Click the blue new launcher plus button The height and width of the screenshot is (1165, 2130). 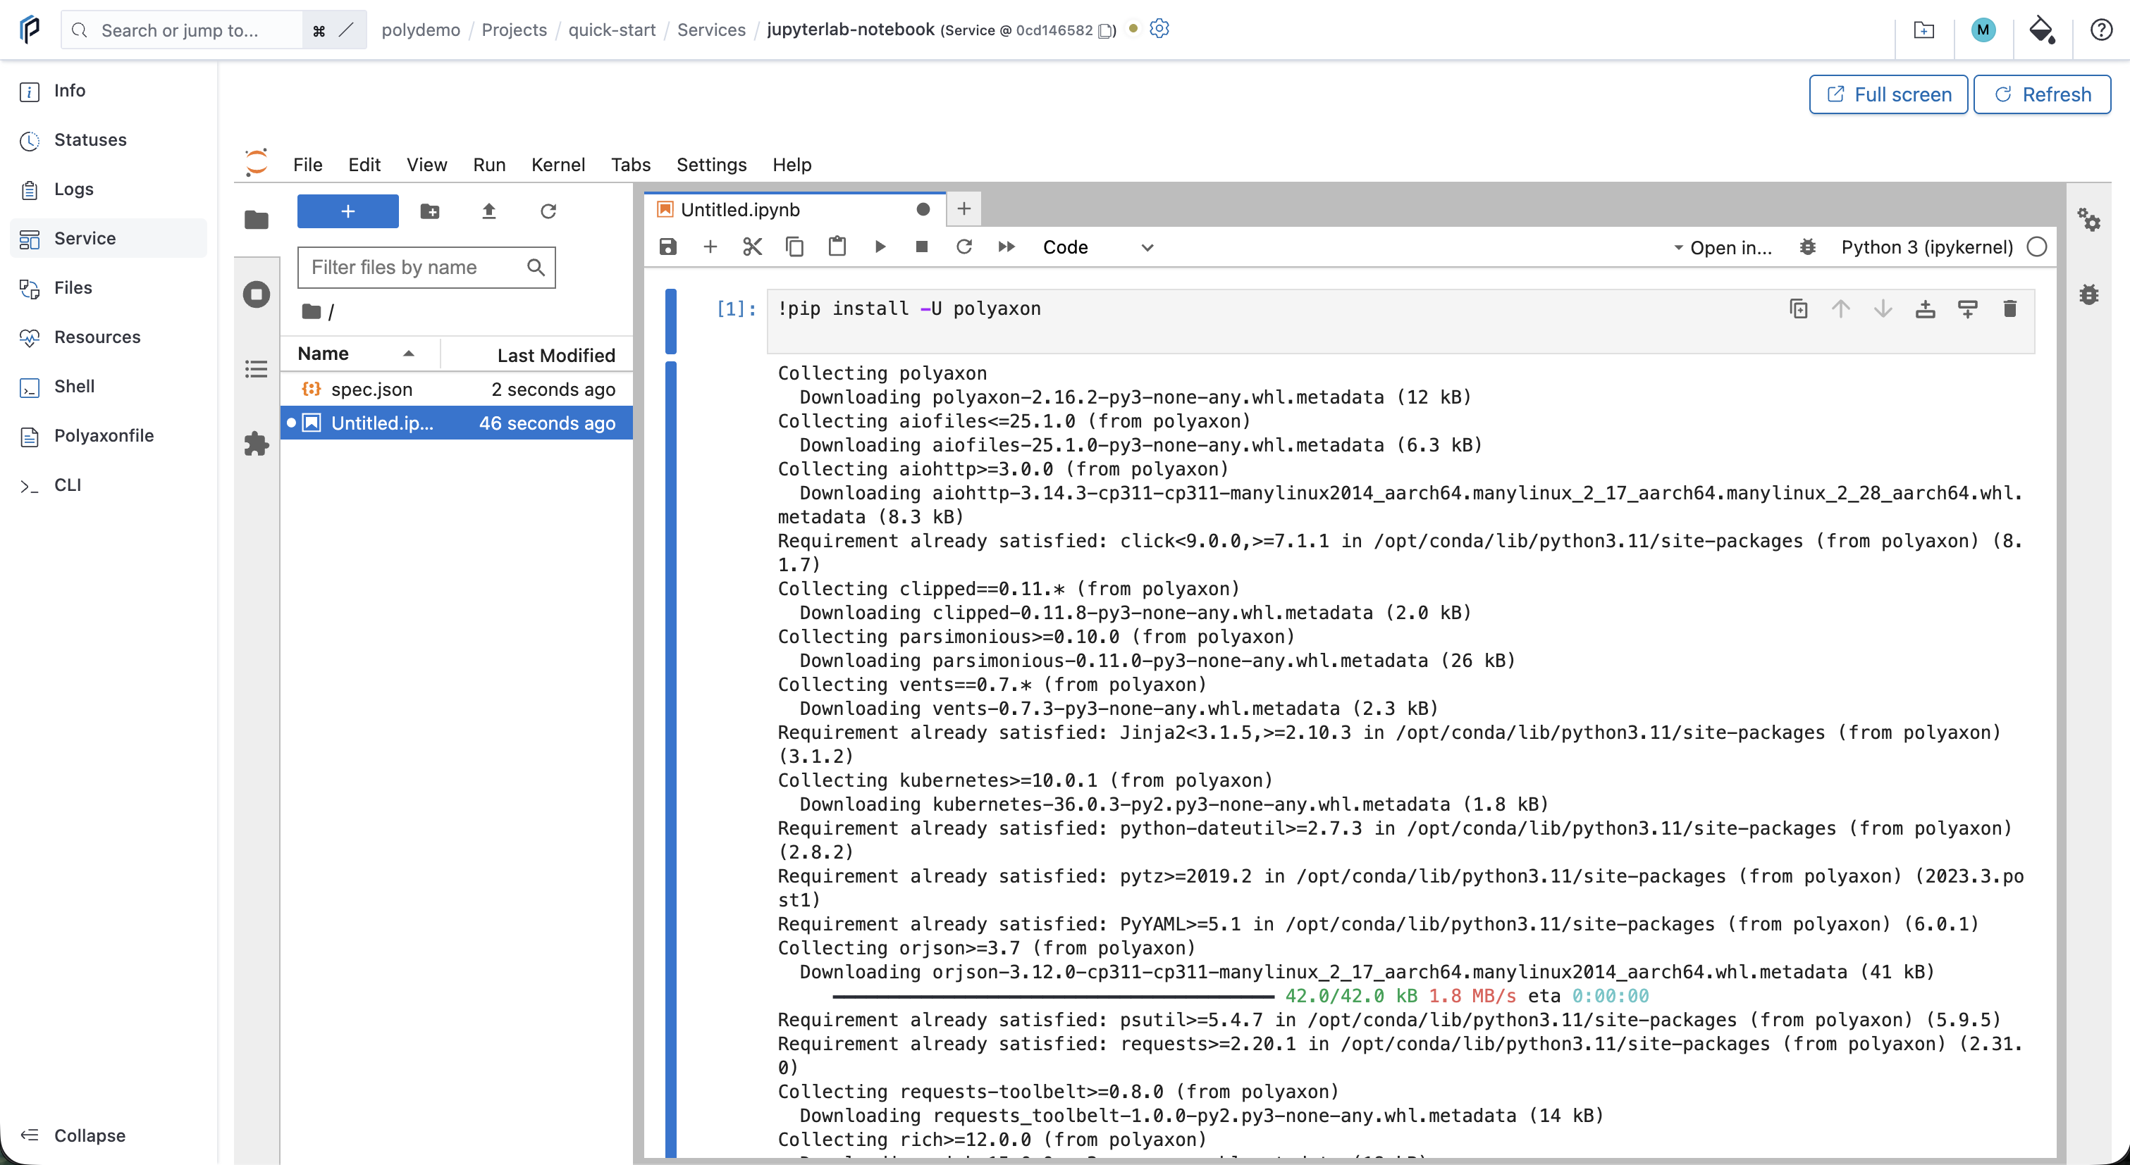coord(347,211)
